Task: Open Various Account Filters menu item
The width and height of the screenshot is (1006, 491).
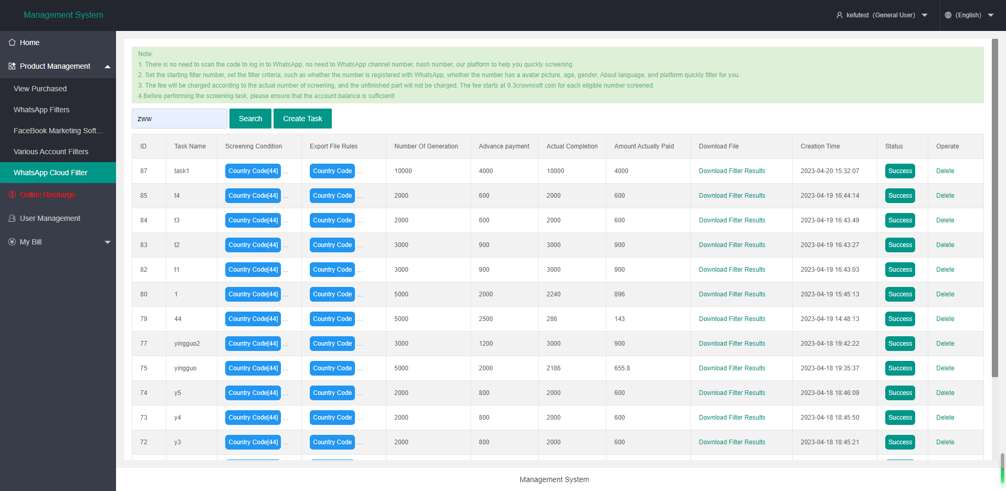Action: (58, 152)
